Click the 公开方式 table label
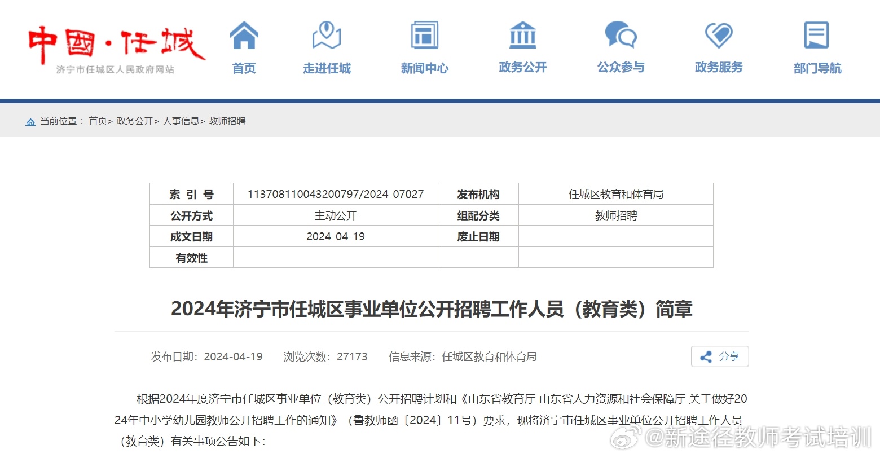This screenshot has width=880, height=458. (191, 215)
